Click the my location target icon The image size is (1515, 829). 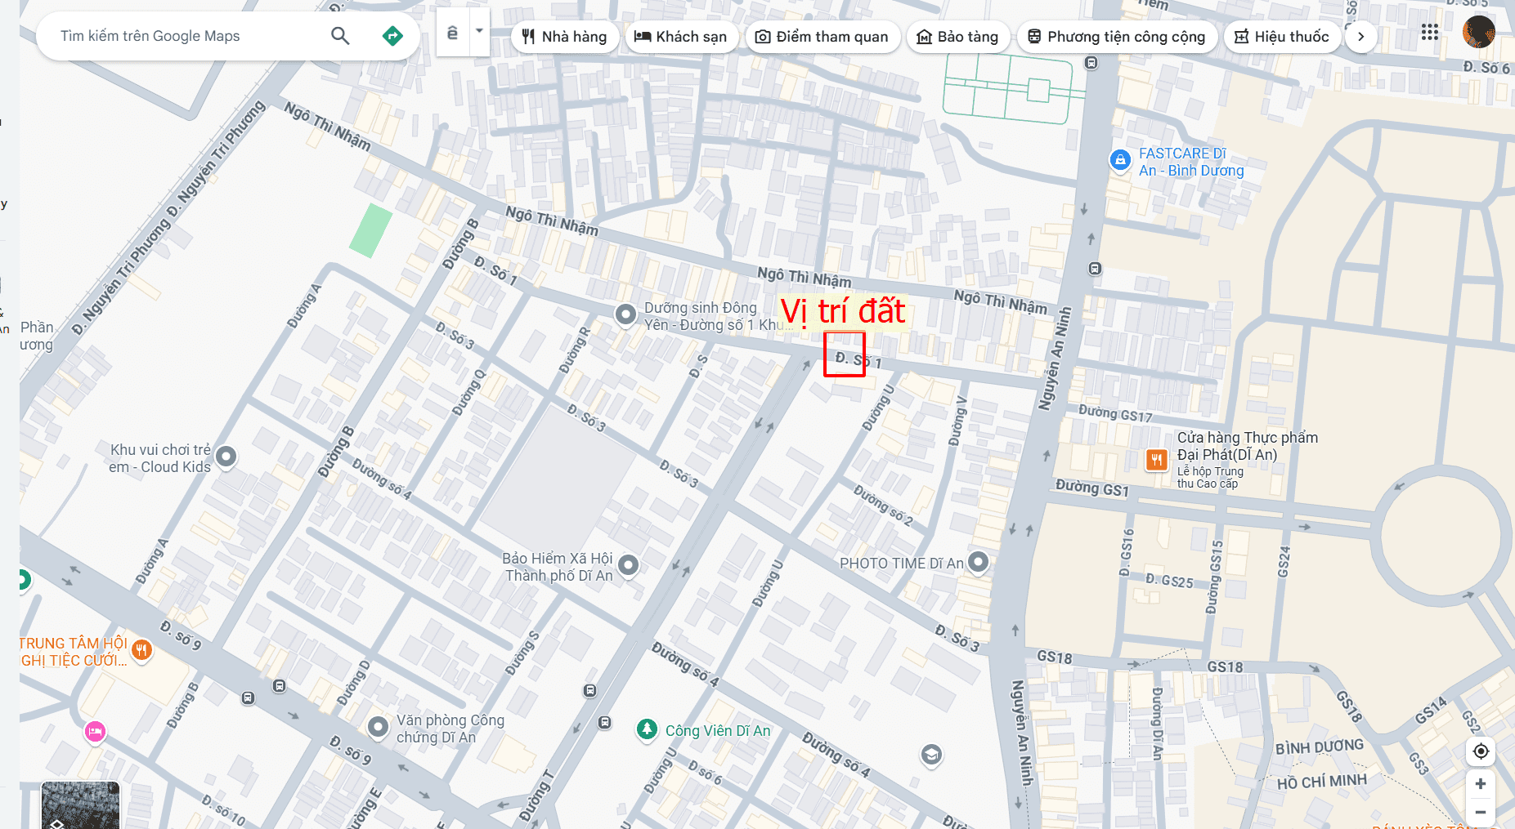tap(1480, 751)
